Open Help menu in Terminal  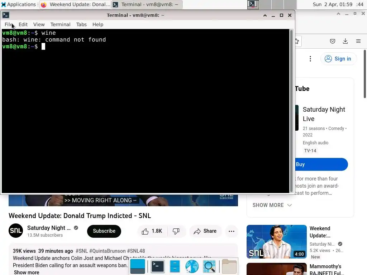tap(97, 24)
